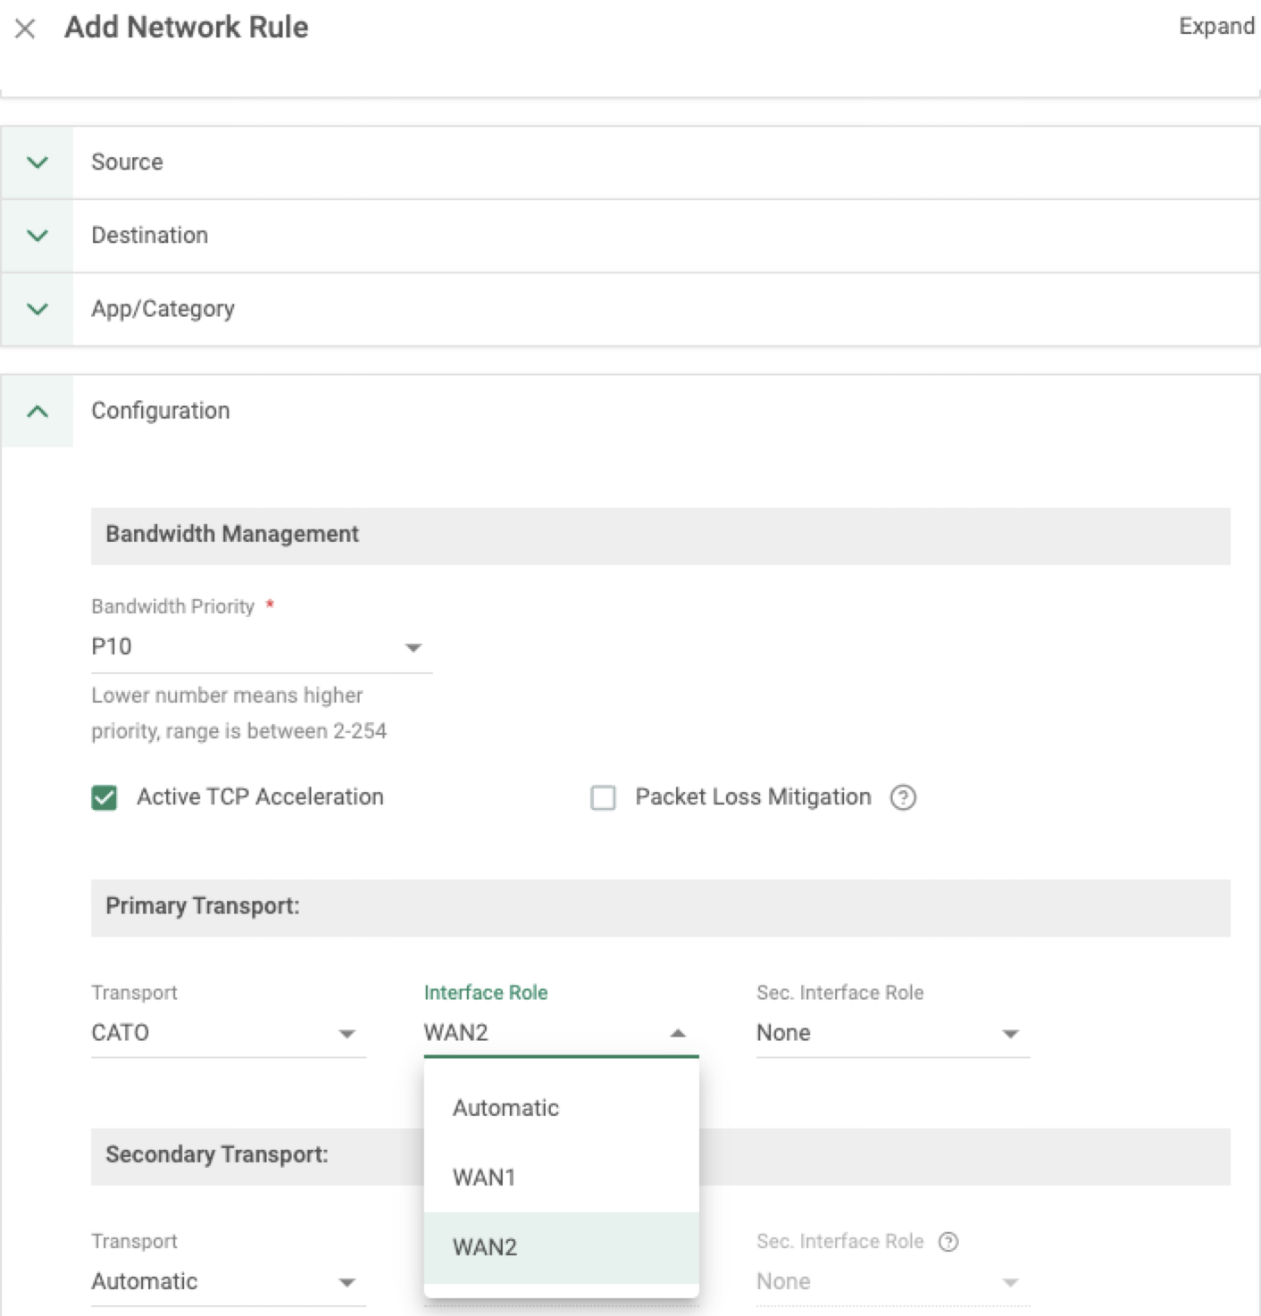Viewport: 1261px width, 1316px height.
Task: Select WAN2 in Interface Role list
Action: (x=561, y=1247)
